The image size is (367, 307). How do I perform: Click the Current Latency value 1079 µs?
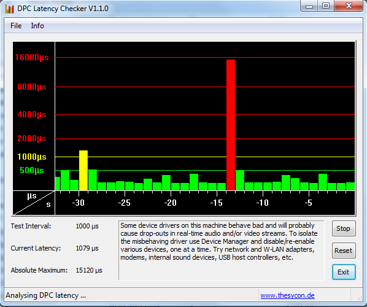[x=87, y=248]
